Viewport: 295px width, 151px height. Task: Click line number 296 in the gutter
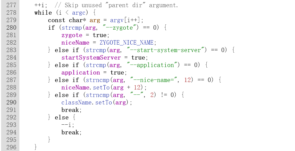pos(11,147)
